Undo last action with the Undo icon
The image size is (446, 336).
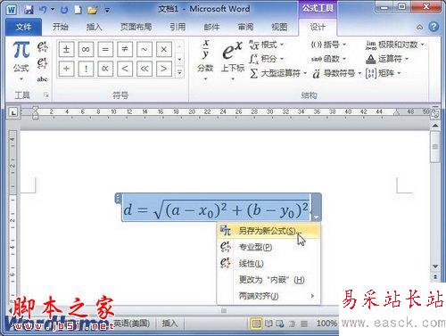[x=43, y=10]
